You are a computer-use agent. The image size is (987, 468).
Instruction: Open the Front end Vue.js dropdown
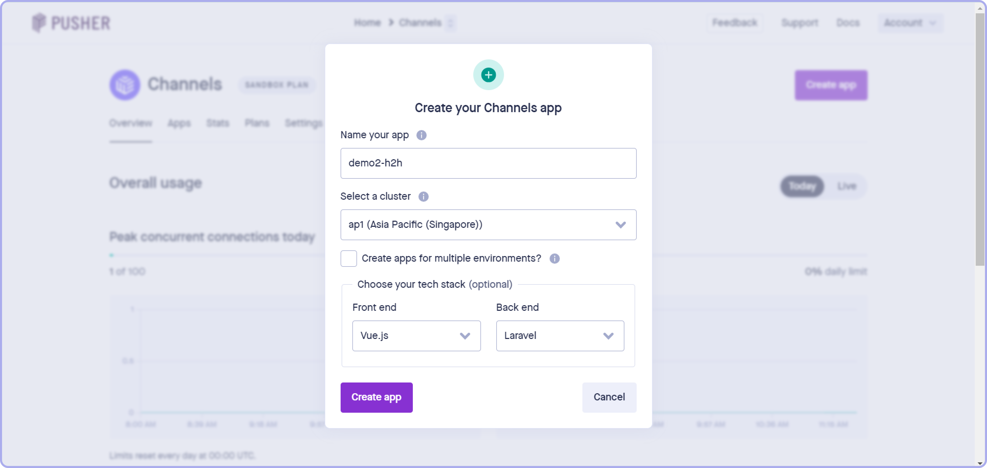point(416,336)
